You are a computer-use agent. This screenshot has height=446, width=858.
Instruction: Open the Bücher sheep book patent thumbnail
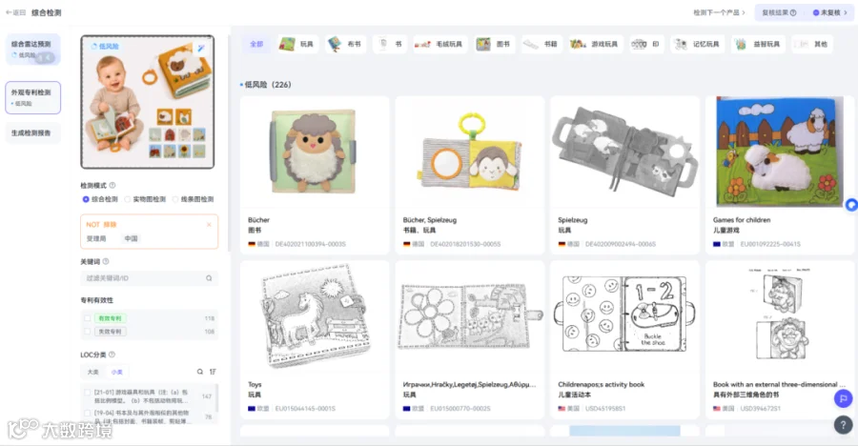tap(314, 152)
